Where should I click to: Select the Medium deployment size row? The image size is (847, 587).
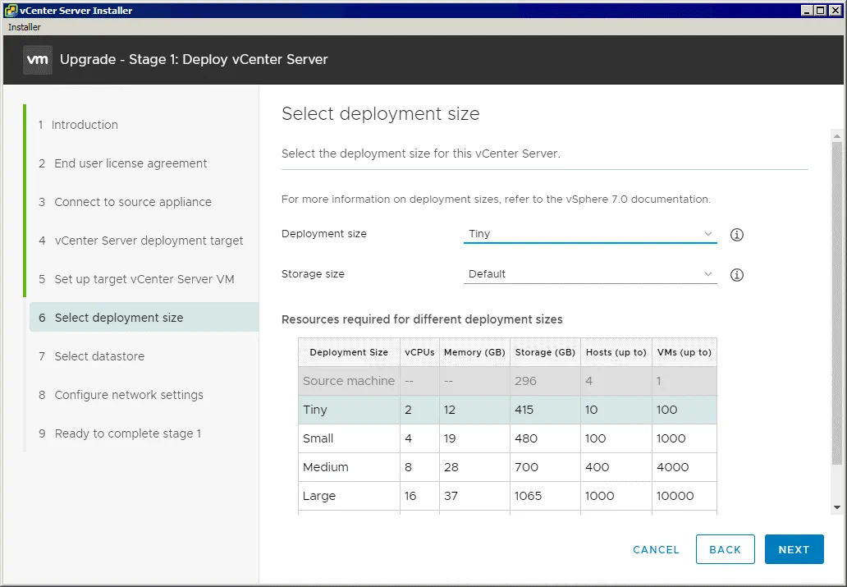(x=506, y=467)
